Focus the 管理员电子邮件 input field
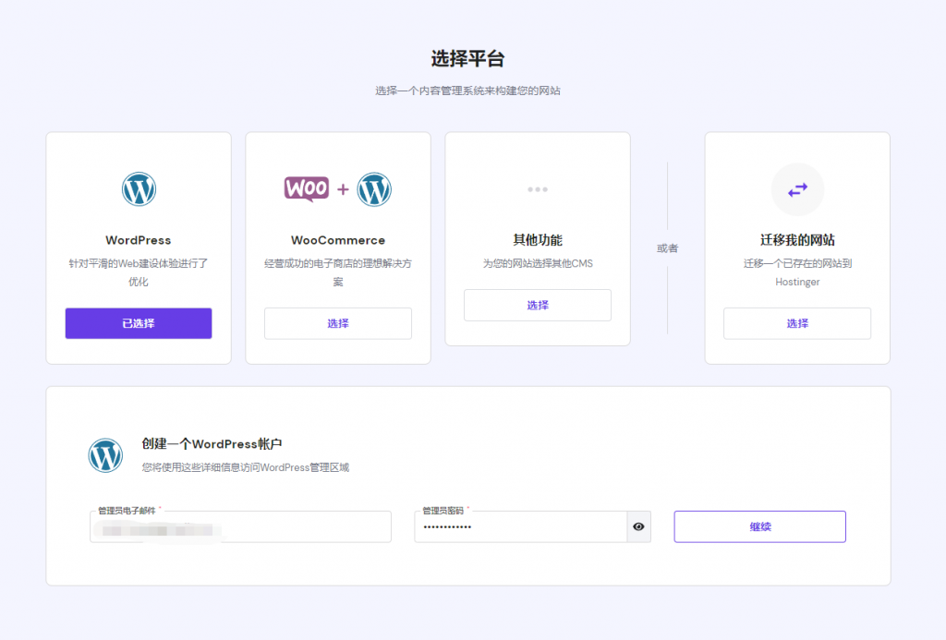Viewport: 946px width, 640px height. [241, 526]
